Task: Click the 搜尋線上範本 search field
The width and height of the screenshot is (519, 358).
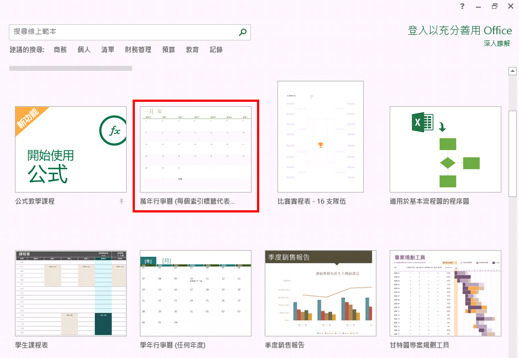Action: pyautogui.click(x=122, y=33)
